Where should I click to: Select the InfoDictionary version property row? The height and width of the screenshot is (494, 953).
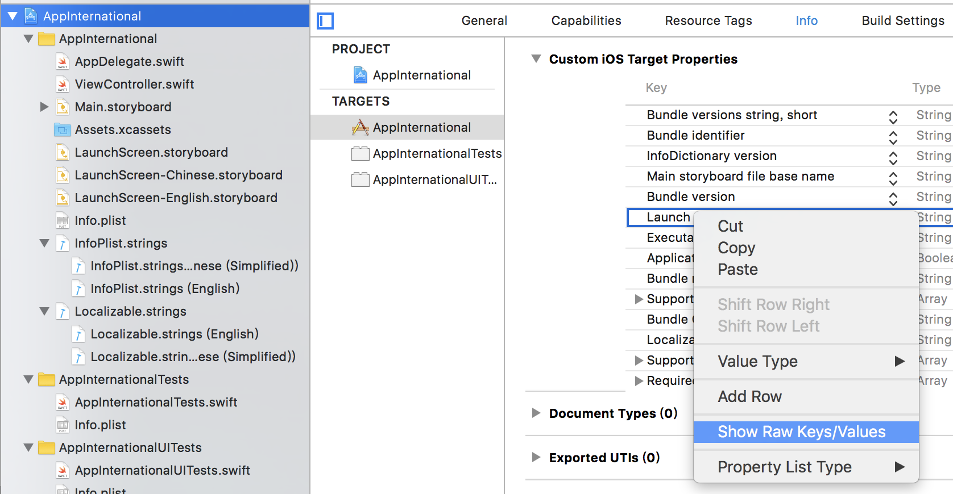click(789, 156)
